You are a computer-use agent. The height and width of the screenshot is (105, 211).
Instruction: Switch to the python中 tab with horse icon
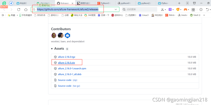pos(125,3)
